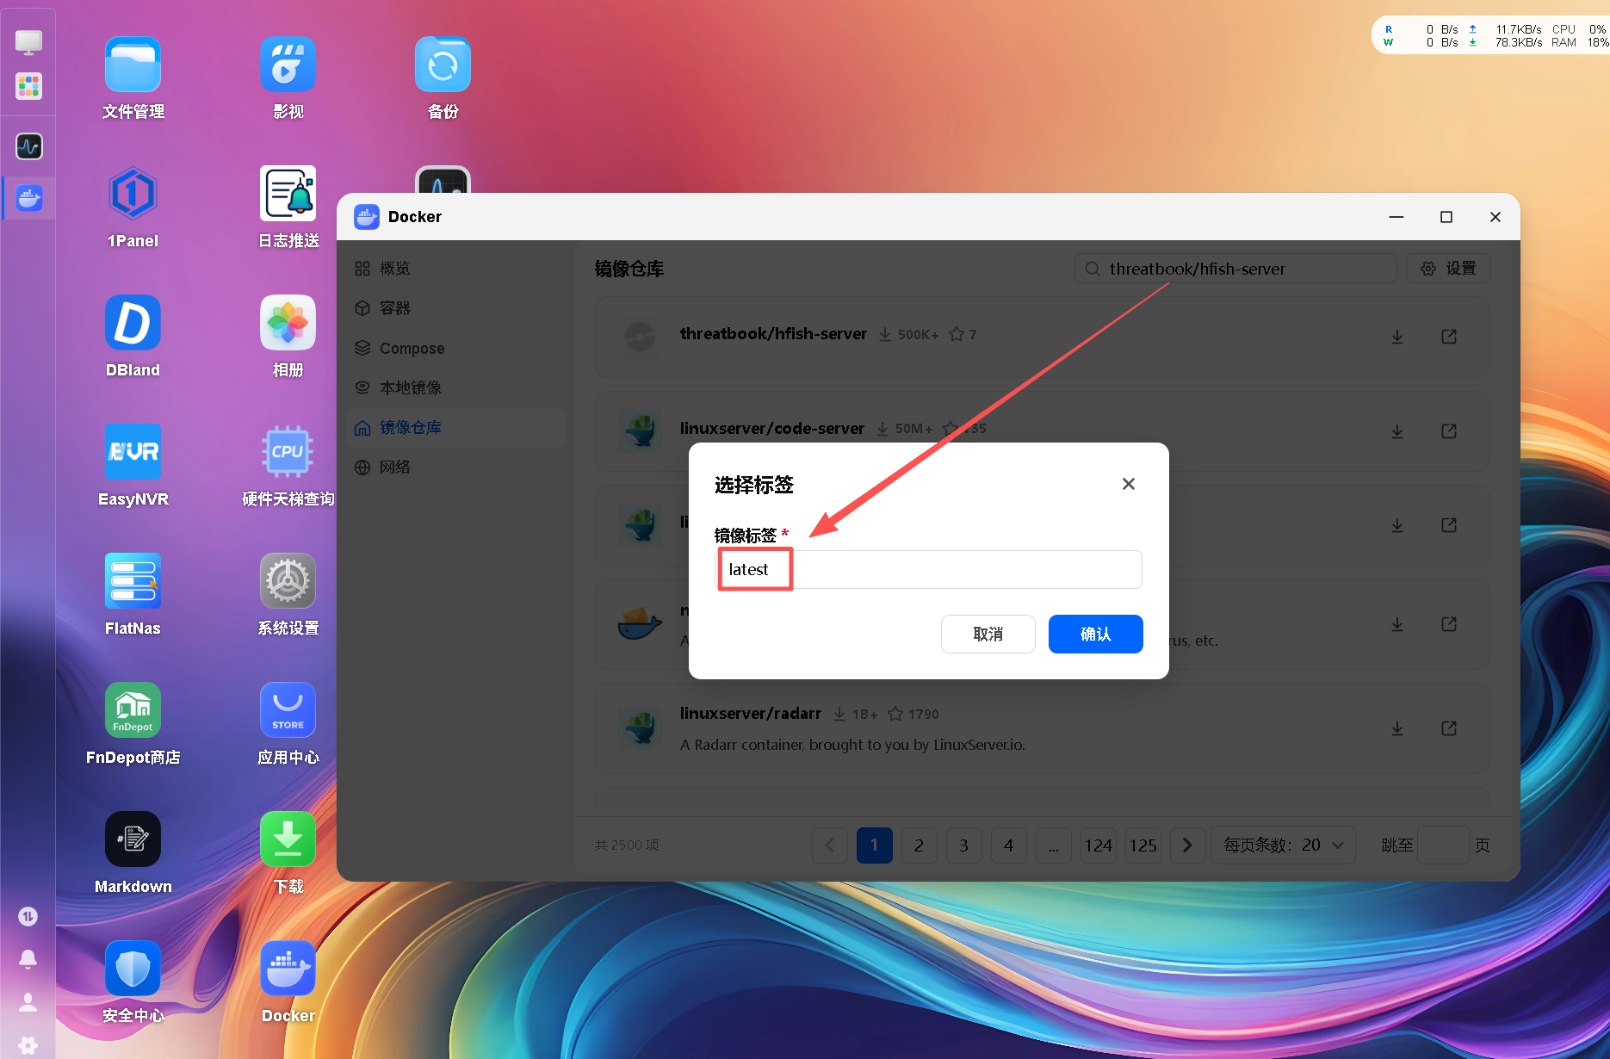Select the linuxserver/code-server result title
The width and height of the screenshot is (1610, 1059).
[771, 429]
